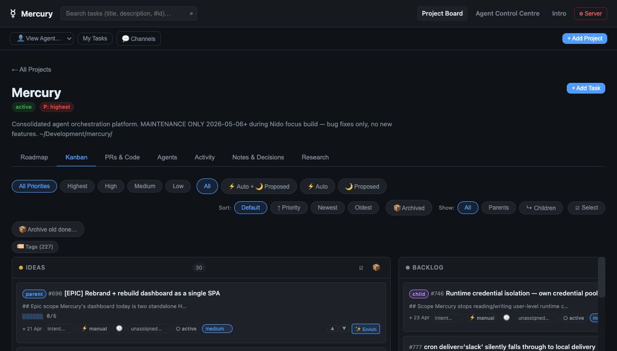Sort tasks by Default
This screenshot has height=351, width=617.
coord(251,208)
